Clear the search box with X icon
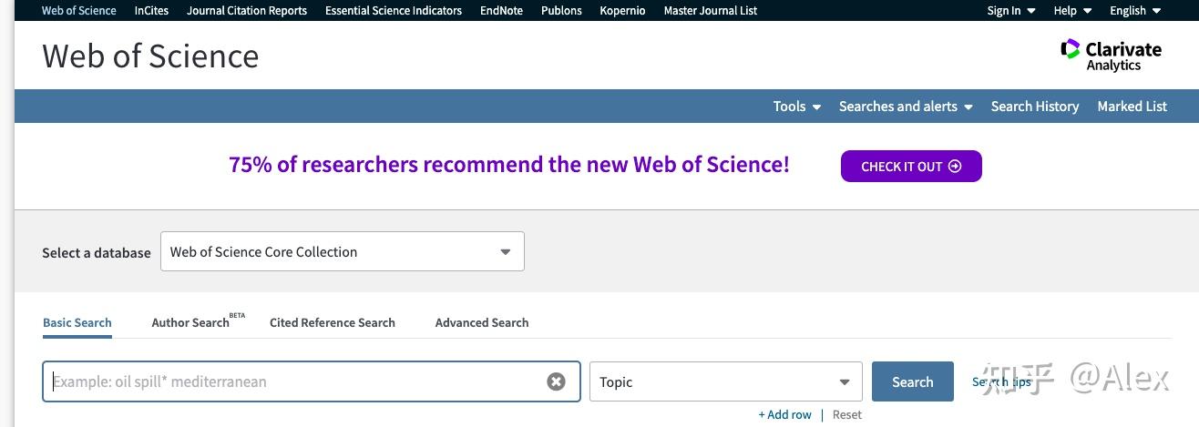This screenshot has height=427, width=1199. tap(556, 381)
